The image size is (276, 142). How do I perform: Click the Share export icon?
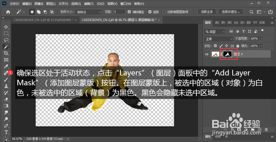(270, 12)
